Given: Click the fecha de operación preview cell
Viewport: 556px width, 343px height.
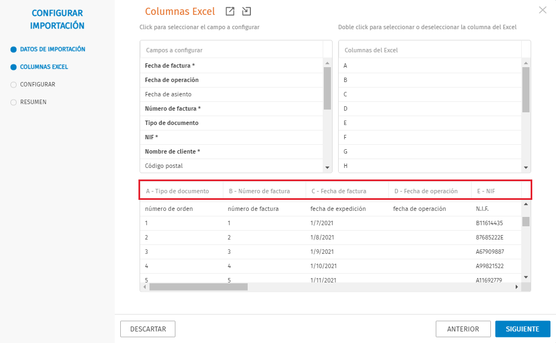Looking at the screenshot, I should tap(430, 209).
